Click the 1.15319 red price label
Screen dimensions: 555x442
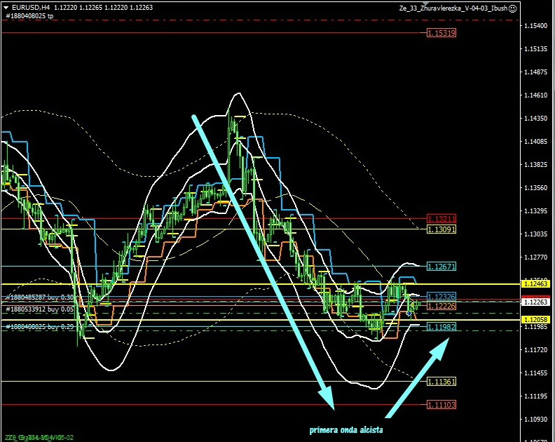(441, 33)
